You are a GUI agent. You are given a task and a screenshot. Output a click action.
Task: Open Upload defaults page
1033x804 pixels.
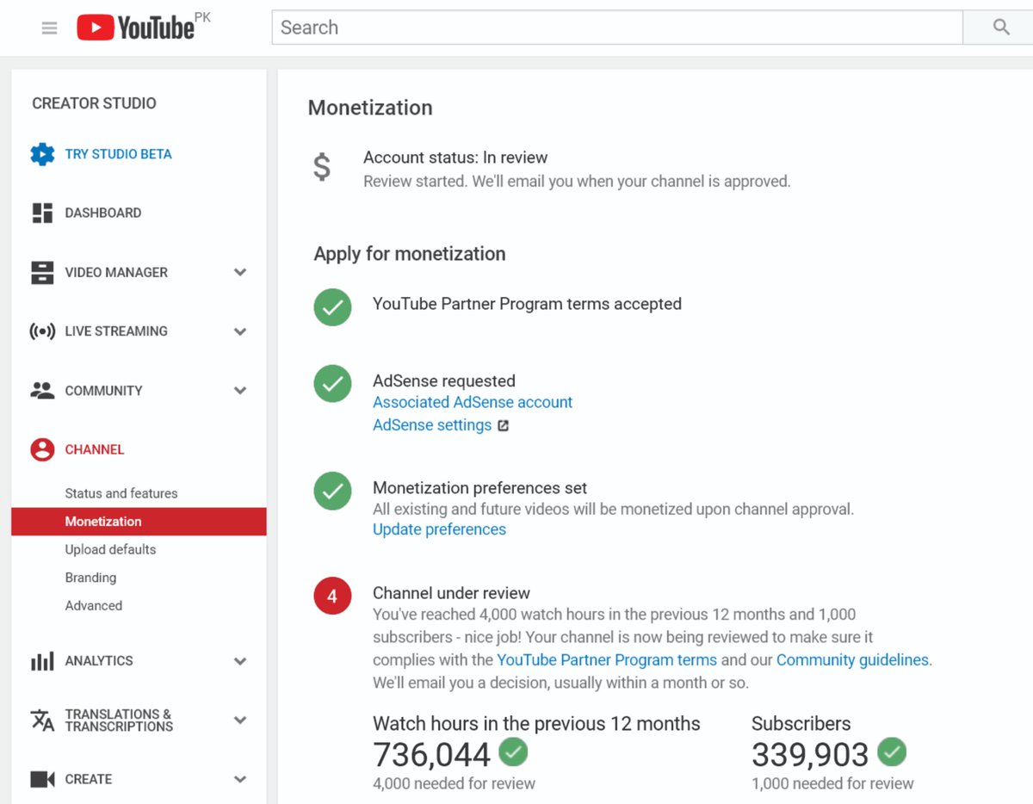coord(110,549)
